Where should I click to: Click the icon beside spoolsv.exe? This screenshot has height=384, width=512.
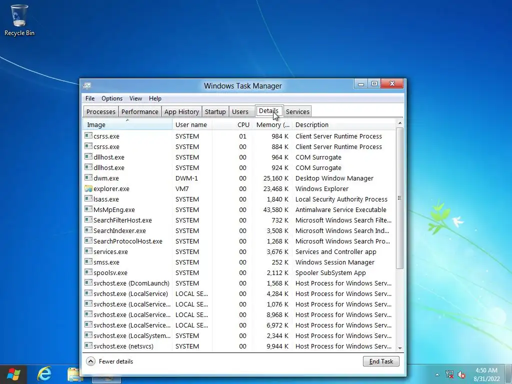(x=88, y=272)
